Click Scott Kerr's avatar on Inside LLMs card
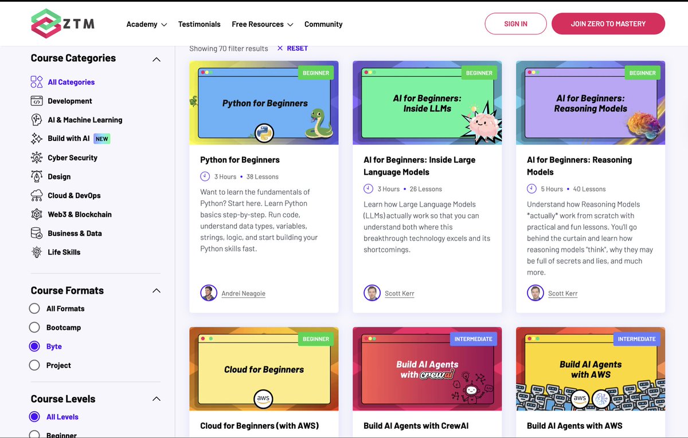Screen dimensions: 688x438 (372, 293)
